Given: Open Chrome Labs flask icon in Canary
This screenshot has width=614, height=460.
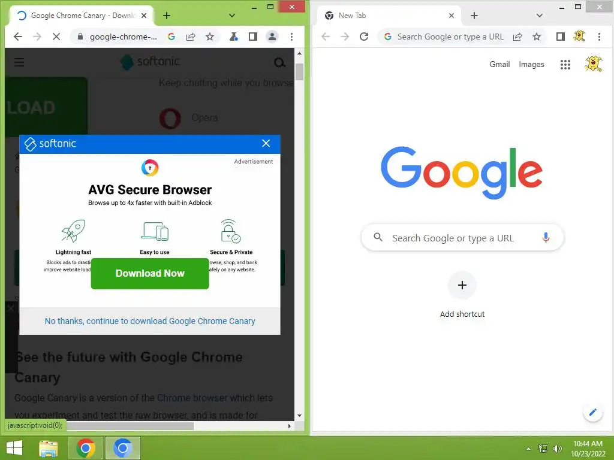Looking at the screenshot, I should pos(234,37).
